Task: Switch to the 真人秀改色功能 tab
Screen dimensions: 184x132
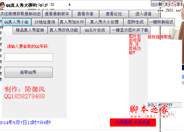Action: pos(64,30)
